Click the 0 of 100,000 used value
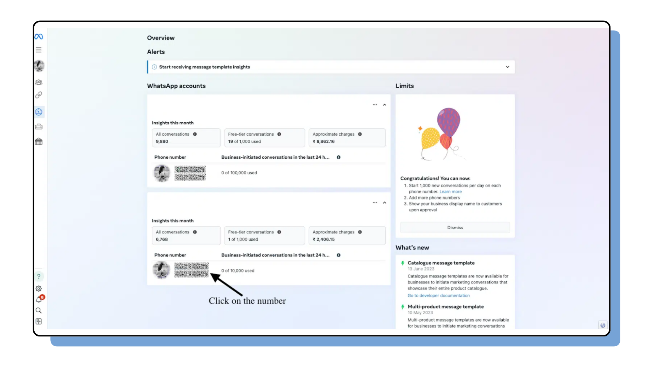Screen dimensions: 653x367 click(x=239, y=173)
